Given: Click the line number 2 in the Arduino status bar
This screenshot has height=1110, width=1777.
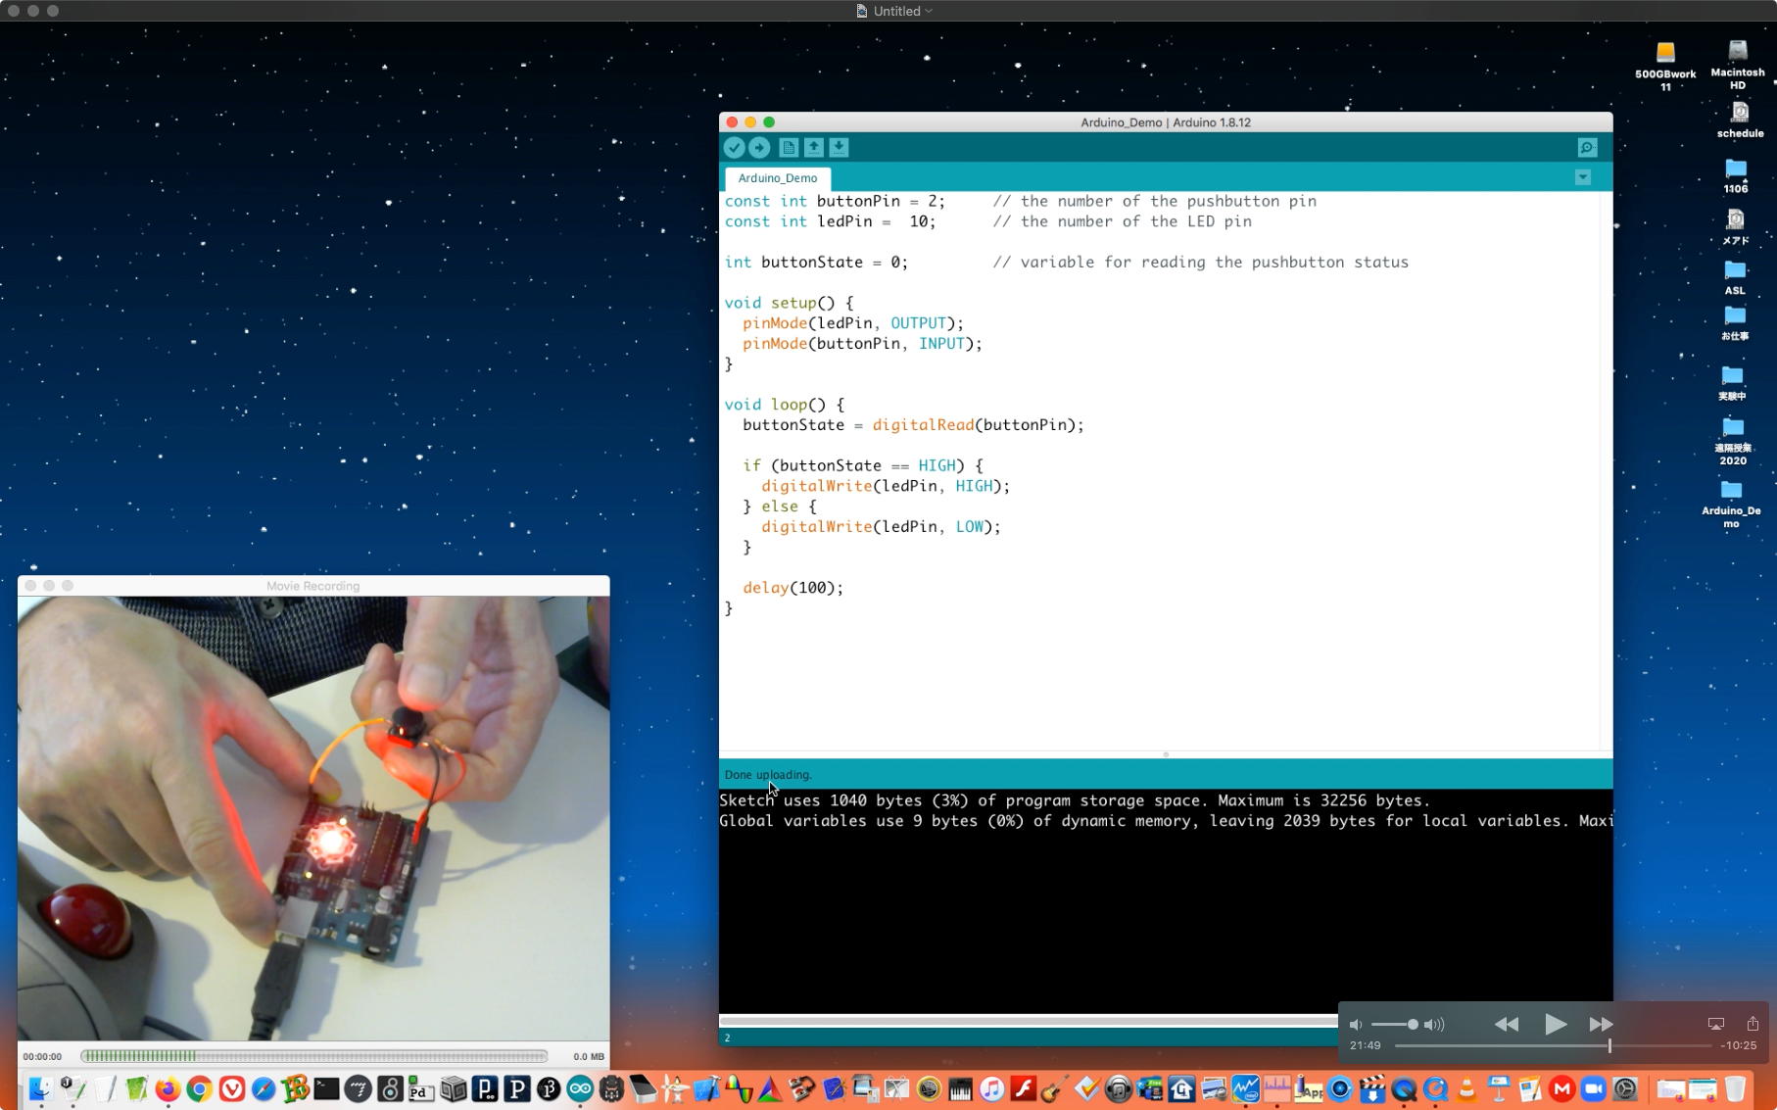Looking at the screenshot, I should 727,1038.
